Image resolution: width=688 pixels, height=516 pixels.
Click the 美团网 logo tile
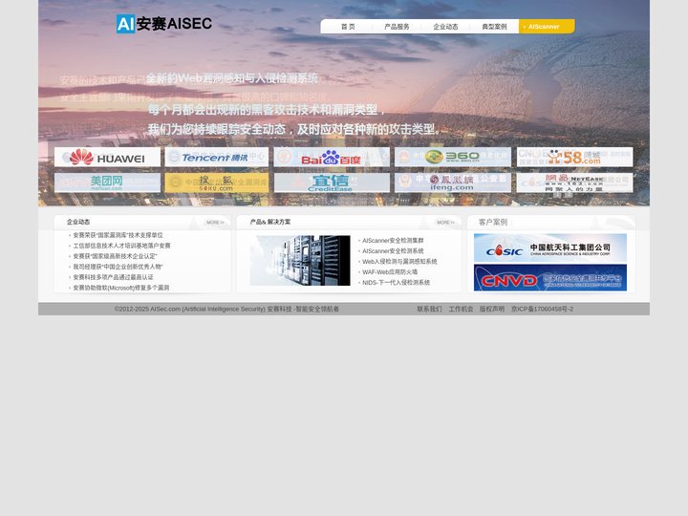tap(107, 183)
